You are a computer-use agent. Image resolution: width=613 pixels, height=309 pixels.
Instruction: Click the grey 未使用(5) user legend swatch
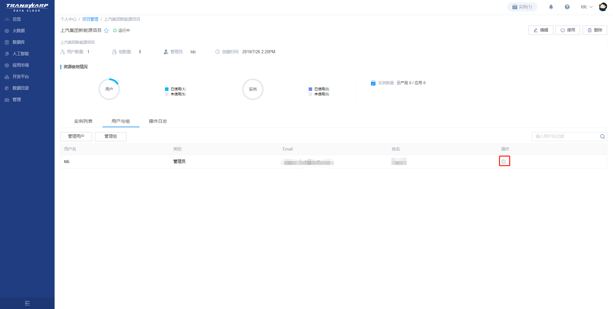pyautogui.click(x=167, y=94)
